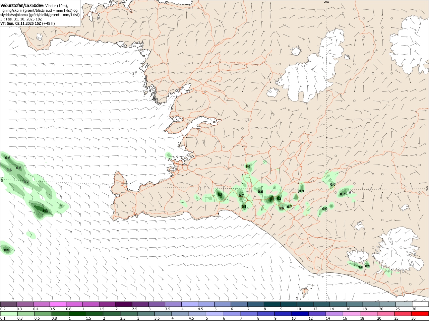The height and width of the screenshot is (321, 429).
Task: Click the 0.2 label on upper scale
Action: pos(3,309)
